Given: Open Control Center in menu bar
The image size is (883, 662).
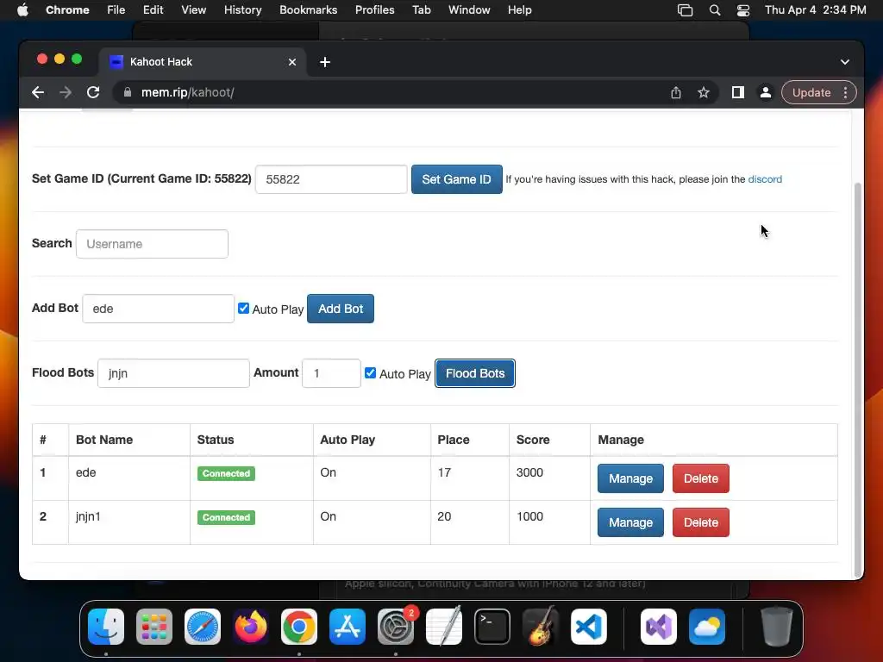Looking at the screenshot, I should point(742,9).
